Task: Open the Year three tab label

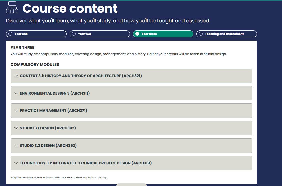Action: click(149, 34)
